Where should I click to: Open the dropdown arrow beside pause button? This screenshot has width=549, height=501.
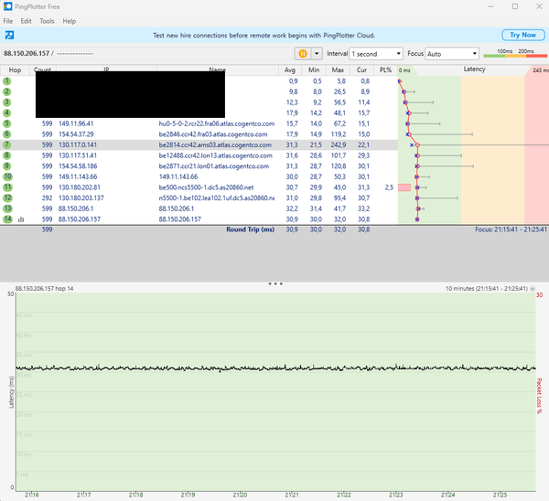(x=317, y=54)
